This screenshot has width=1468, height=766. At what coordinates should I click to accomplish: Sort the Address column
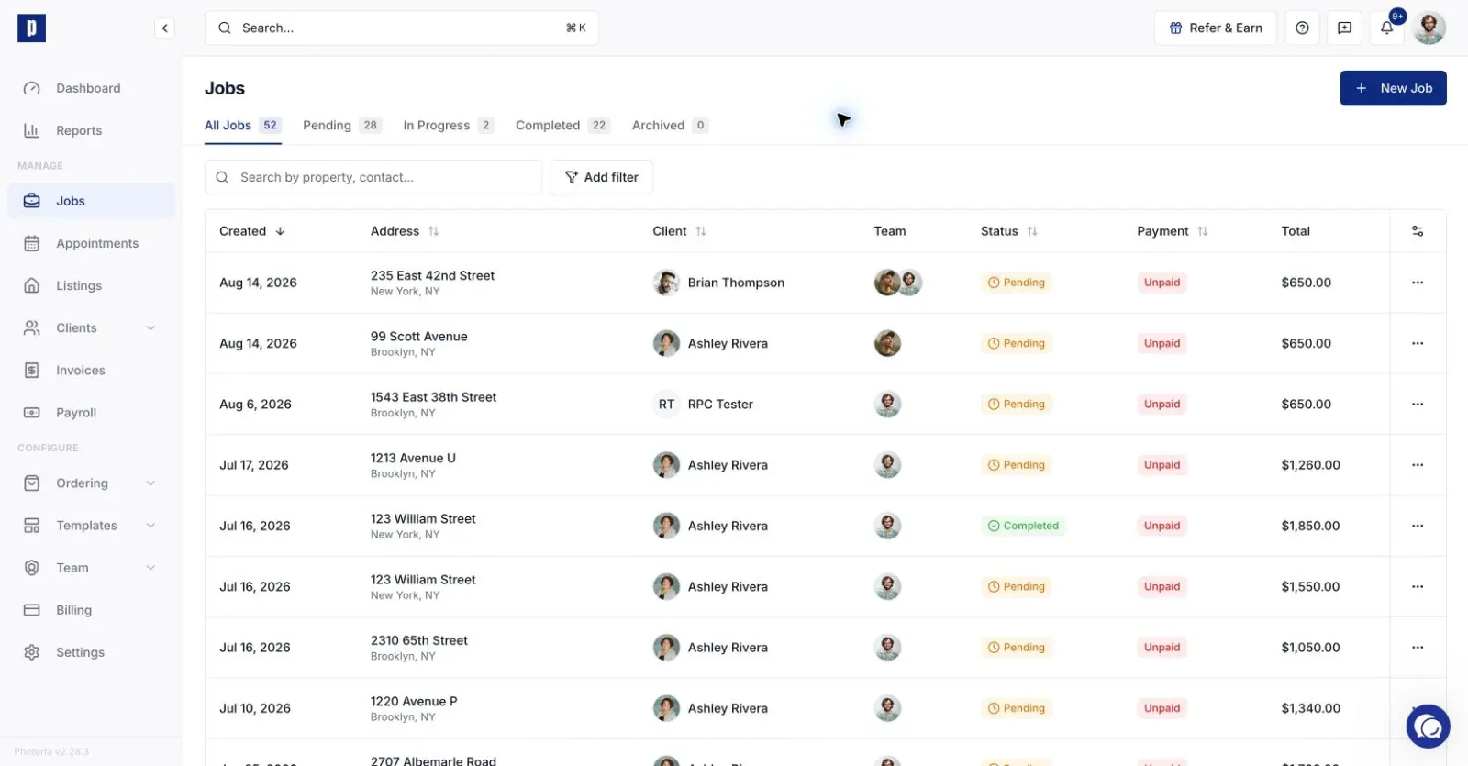click(x=405, y=231)
